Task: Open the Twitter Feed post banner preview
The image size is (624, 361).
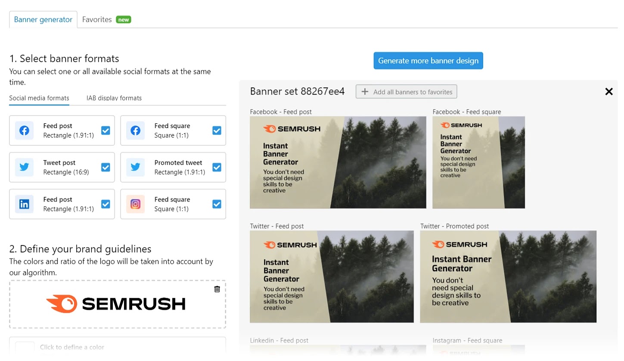Action: (x=332, y=277)
